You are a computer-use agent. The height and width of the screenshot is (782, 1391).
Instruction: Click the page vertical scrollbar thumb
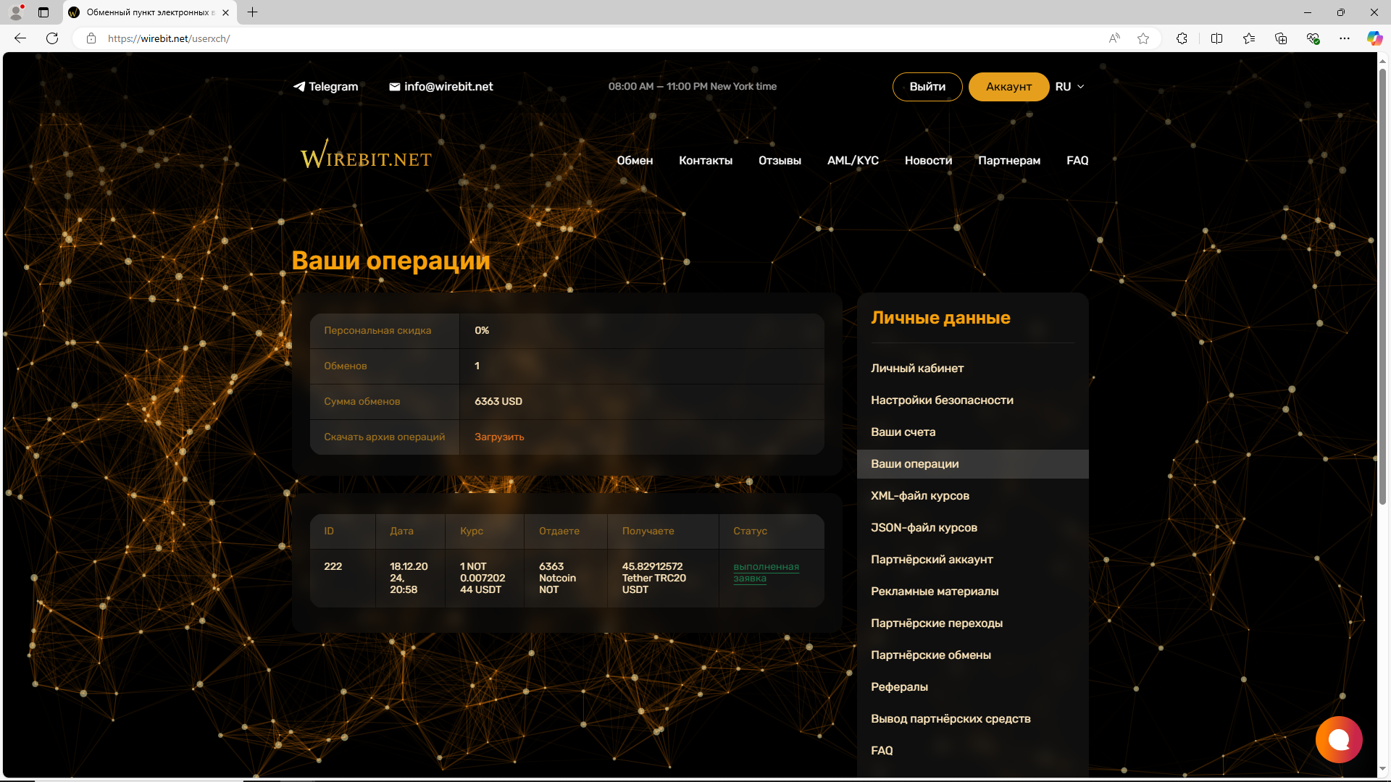point(1383,286)
